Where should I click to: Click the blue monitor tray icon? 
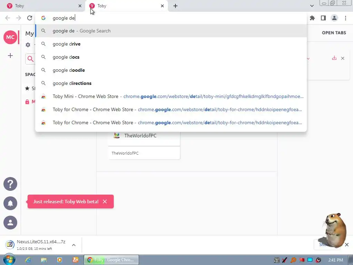click(x=310, y=260)
